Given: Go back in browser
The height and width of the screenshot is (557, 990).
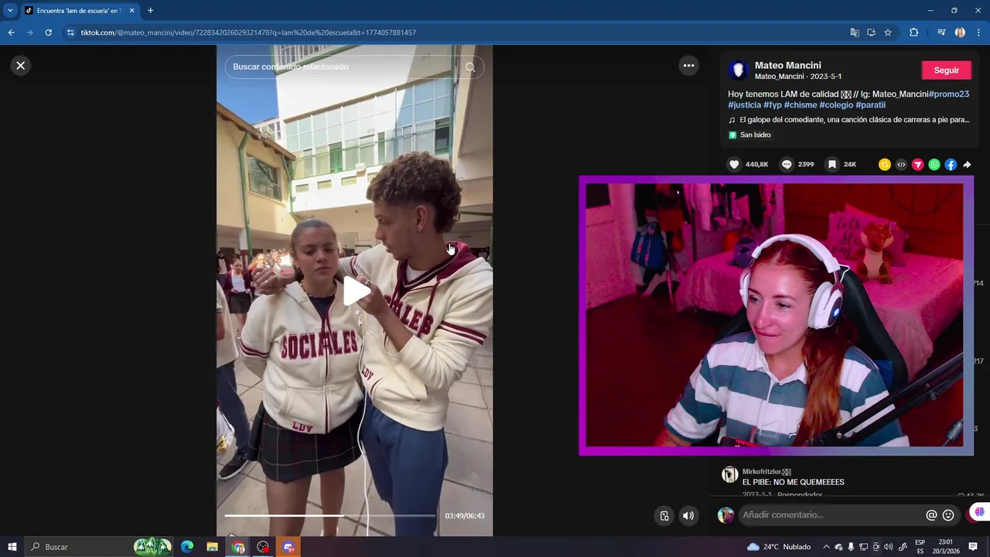Looking at the screenshot, I should tap(11, 32).
